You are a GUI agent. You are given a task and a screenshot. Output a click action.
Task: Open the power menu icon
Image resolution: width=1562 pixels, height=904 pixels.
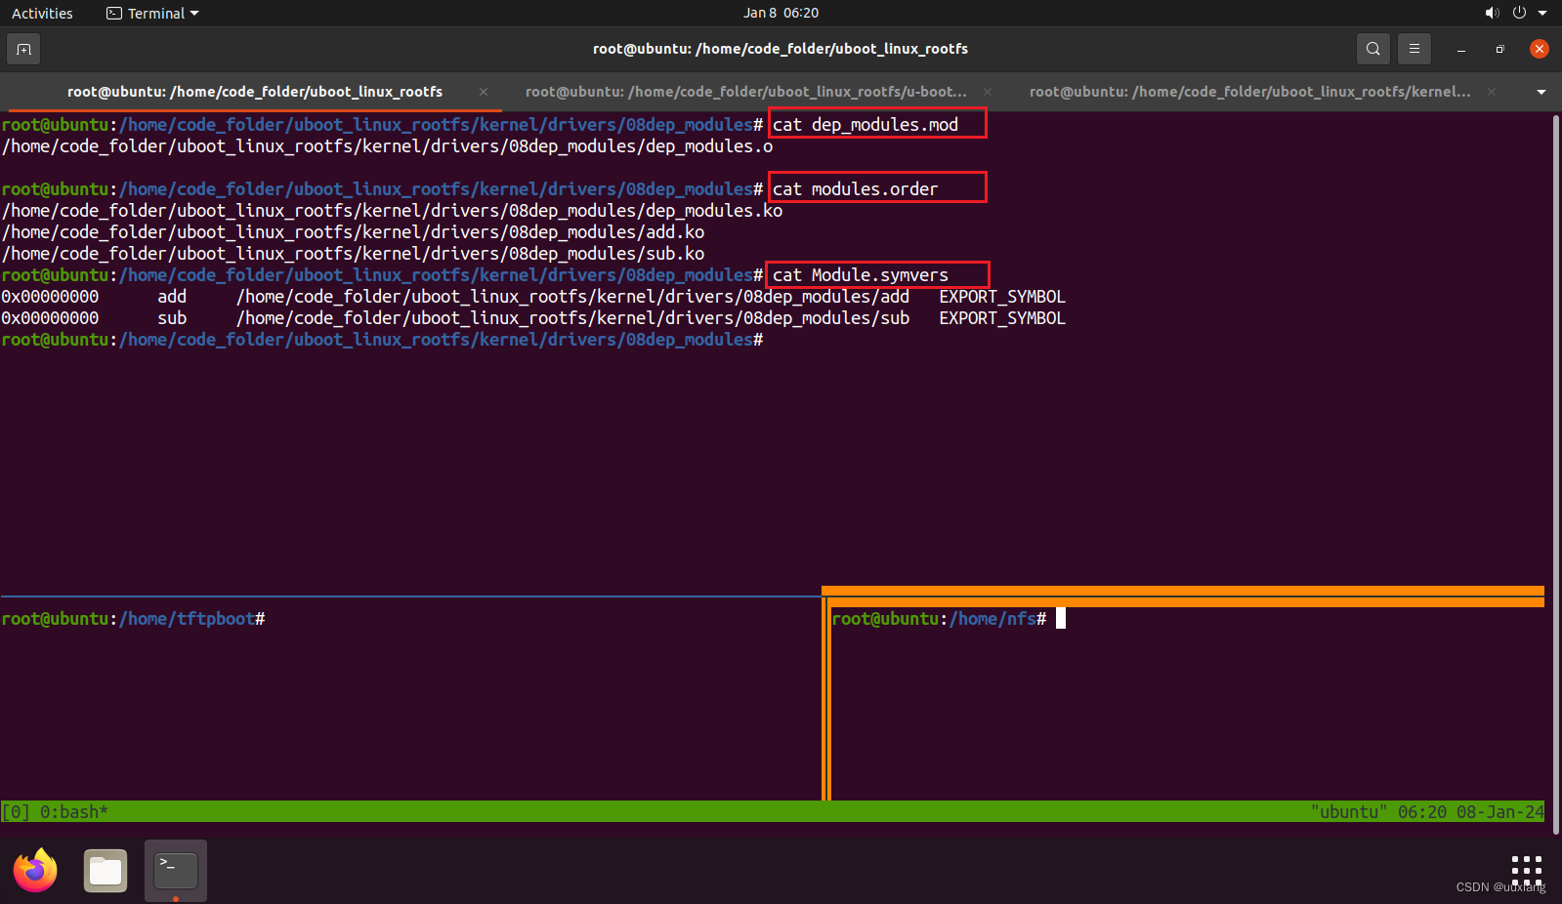click(1519, 13)
